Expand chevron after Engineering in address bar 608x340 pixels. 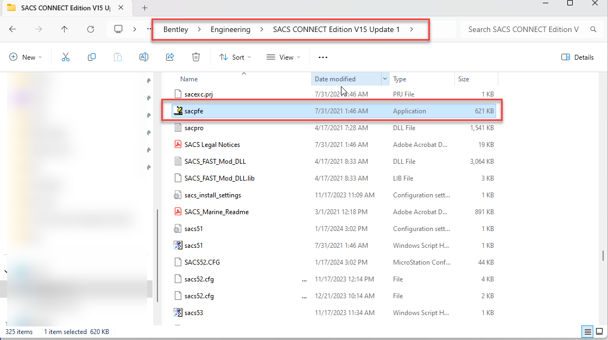pyautogui.click(x=262, y=29)
